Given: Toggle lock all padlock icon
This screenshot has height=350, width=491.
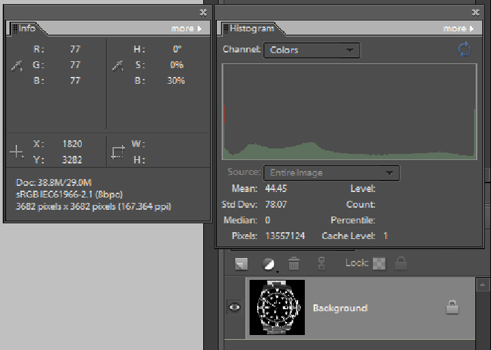Looking at the screenshot, I should point(401,263).
